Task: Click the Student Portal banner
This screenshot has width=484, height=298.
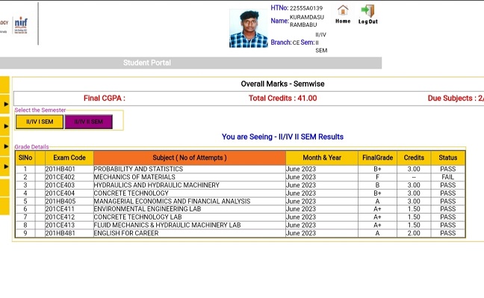Action: (x=190, y=63)
